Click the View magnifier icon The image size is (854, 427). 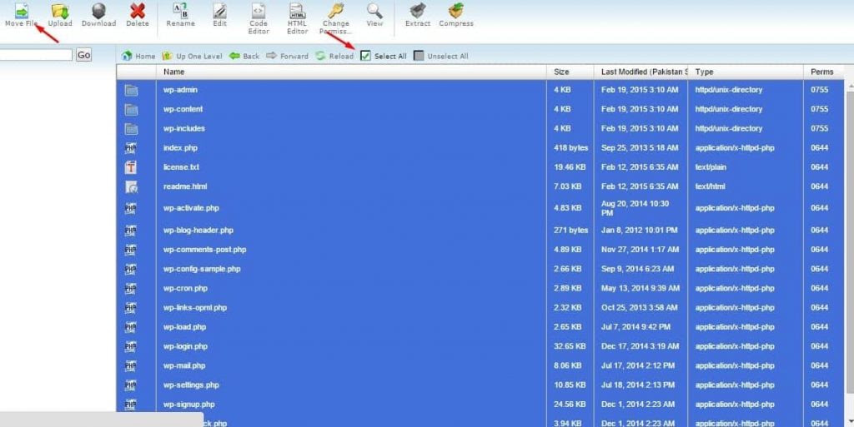point(374,10)
